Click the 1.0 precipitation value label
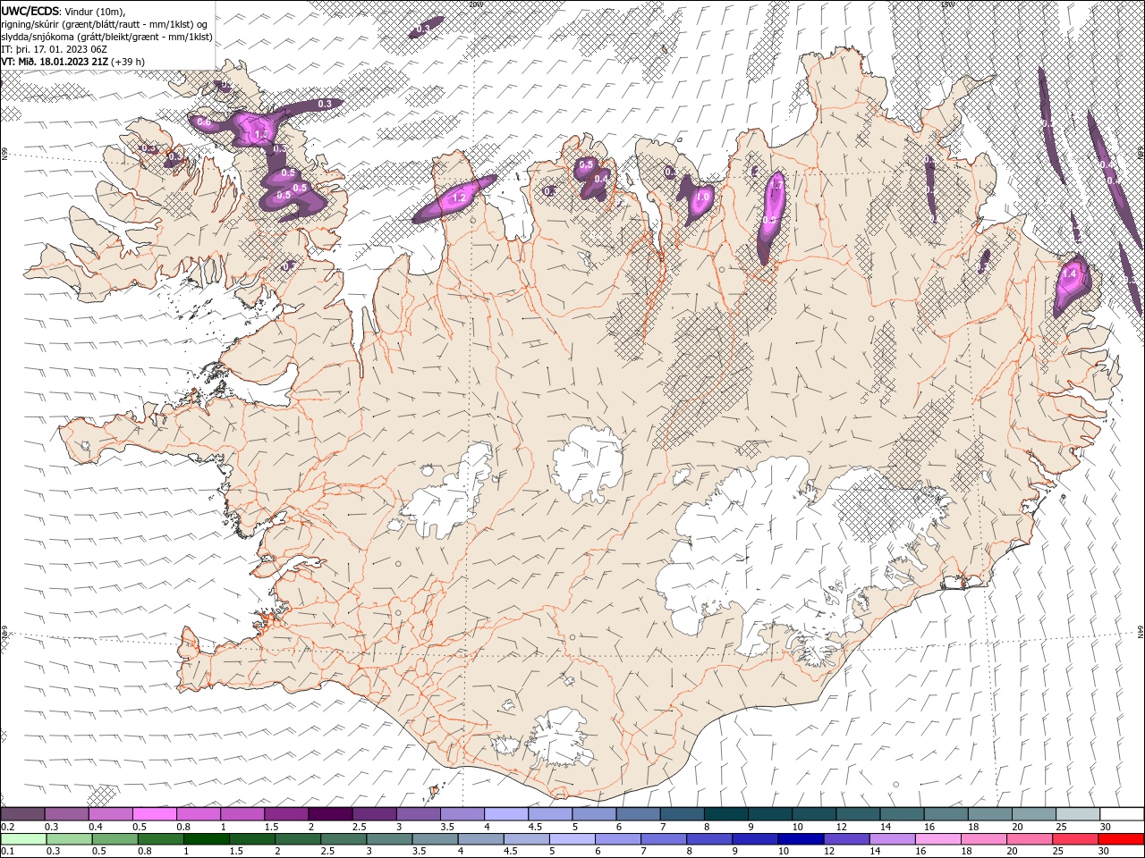Viewport: 1145px width, 858px height. click(703, 197)
